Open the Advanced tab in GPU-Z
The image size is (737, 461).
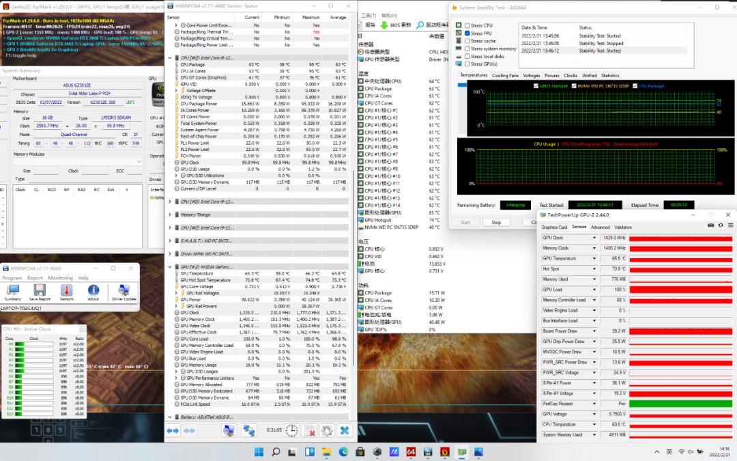[601, 227]
